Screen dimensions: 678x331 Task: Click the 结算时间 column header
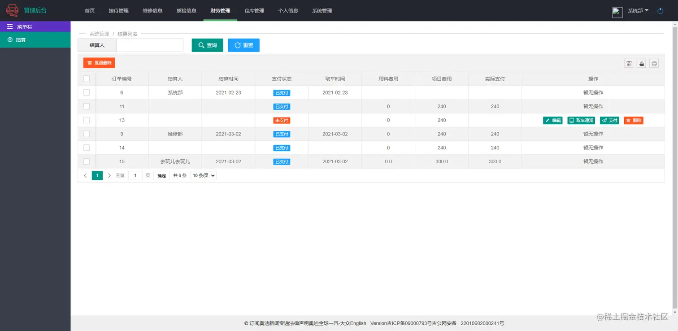coord(228,79)
